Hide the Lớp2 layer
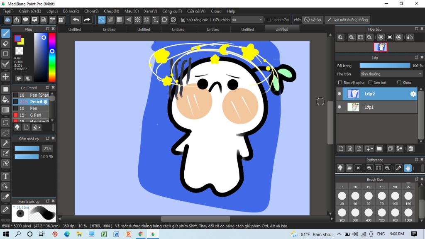The width and height of the screenshot is (425, 239). point(340,94)
